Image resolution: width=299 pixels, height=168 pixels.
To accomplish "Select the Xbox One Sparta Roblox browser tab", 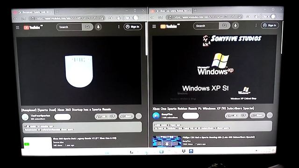I will coord(171,11).
